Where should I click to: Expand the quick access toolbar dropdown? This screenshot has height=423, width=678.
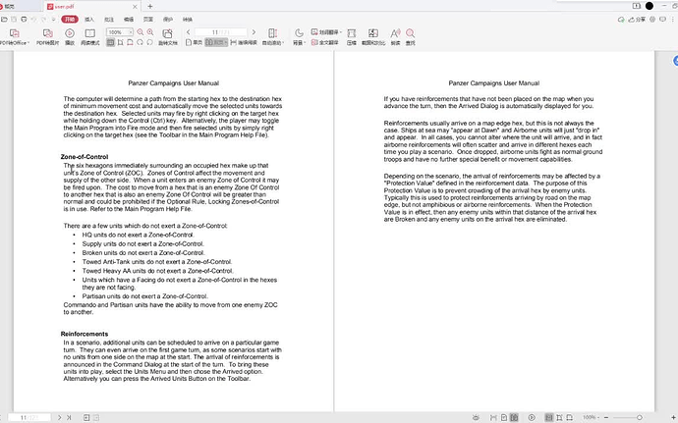click(x=54, y=20)
